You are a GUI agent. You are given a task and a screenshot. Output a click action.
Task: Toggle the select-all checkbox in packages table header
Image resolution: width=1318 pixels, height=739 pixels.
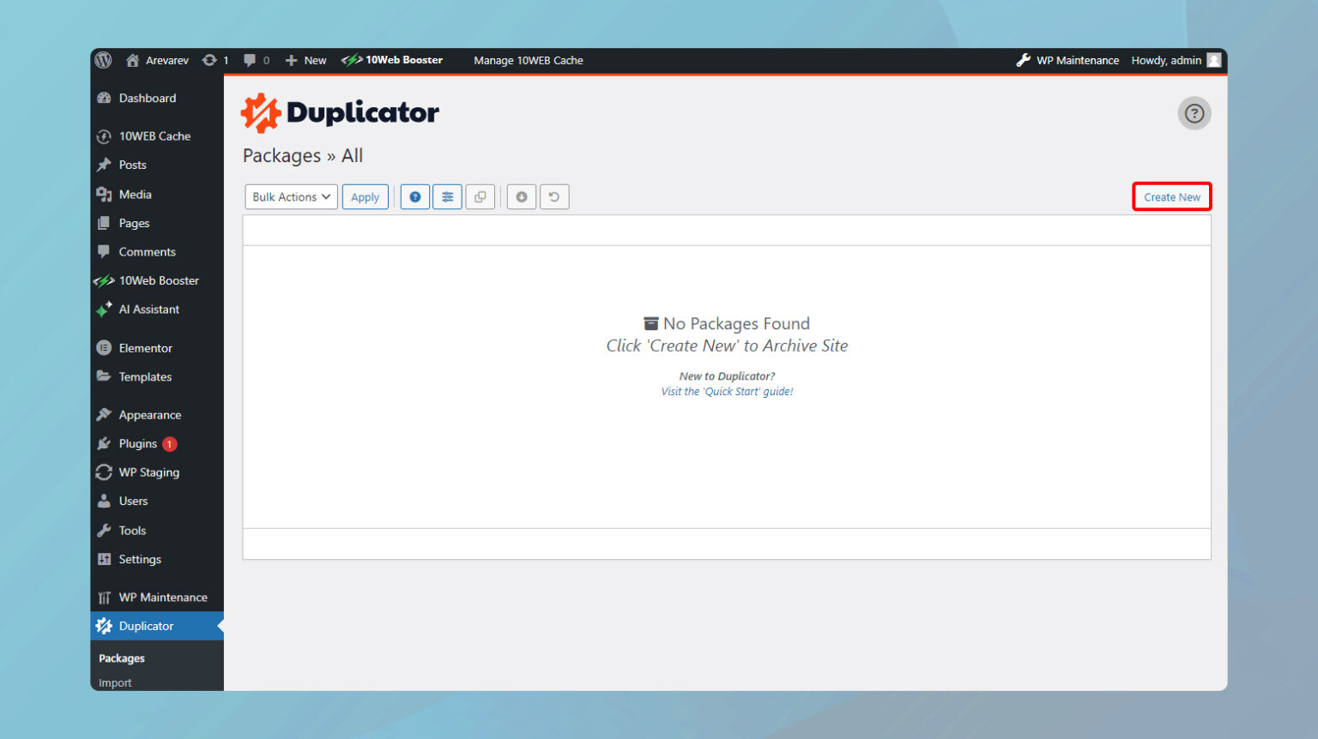pos(257,229)
